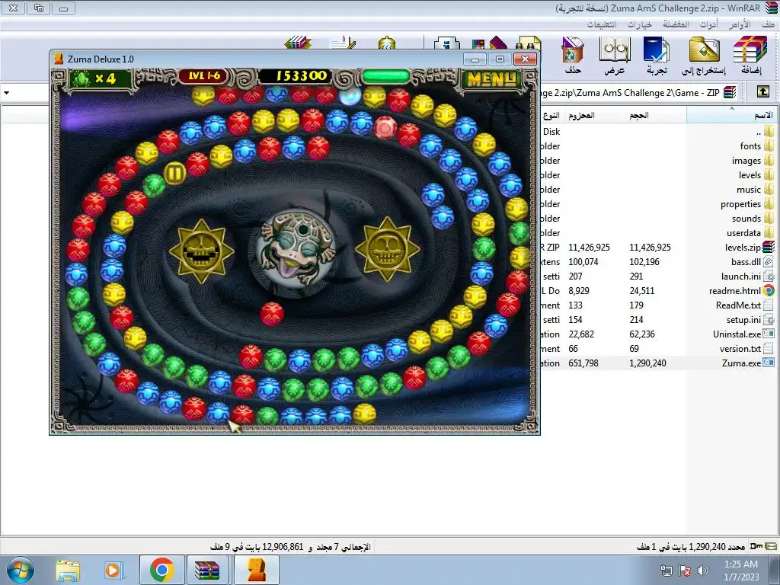Sort by the Type (النوع) column header
The height and width of the screenshot is (585, 780).
pyautogui.click(x=551, y=115)
